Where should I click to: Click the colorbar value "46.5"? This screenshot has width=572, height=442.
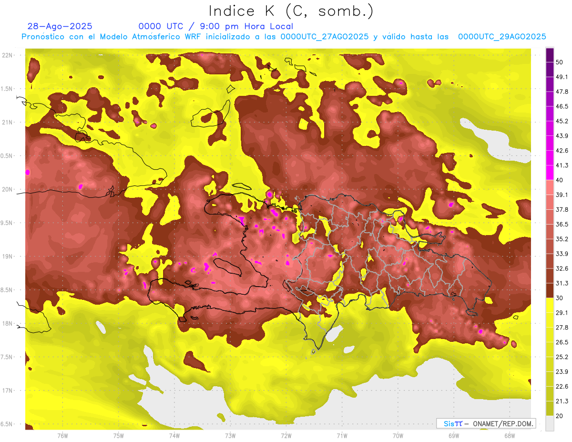(x=562, y=106)
